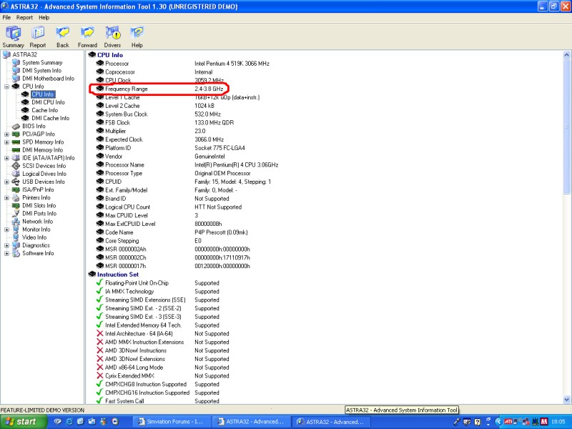Click the Printers Info icon
This screenshot has height=429, width=572.
[16, 198]
